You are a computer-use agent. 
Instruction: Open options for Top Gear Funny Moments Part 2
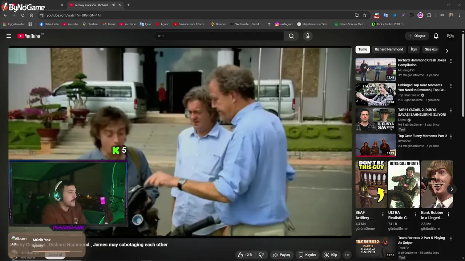tap(451, 137)
